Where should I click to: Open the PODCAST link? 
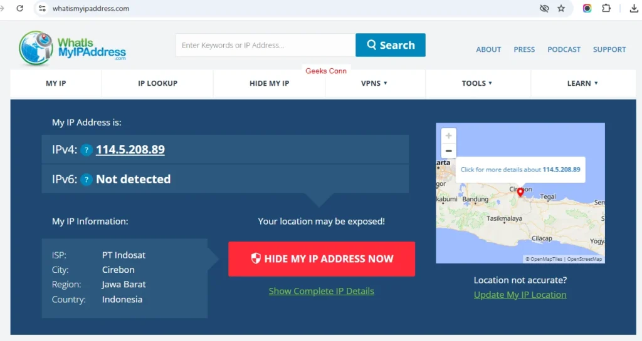(564, 49)
